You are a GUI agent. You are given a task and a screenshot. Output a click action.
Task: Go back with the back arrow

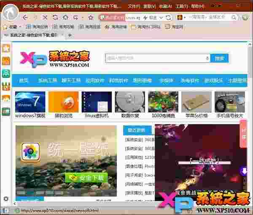click(x=25, y=17)
